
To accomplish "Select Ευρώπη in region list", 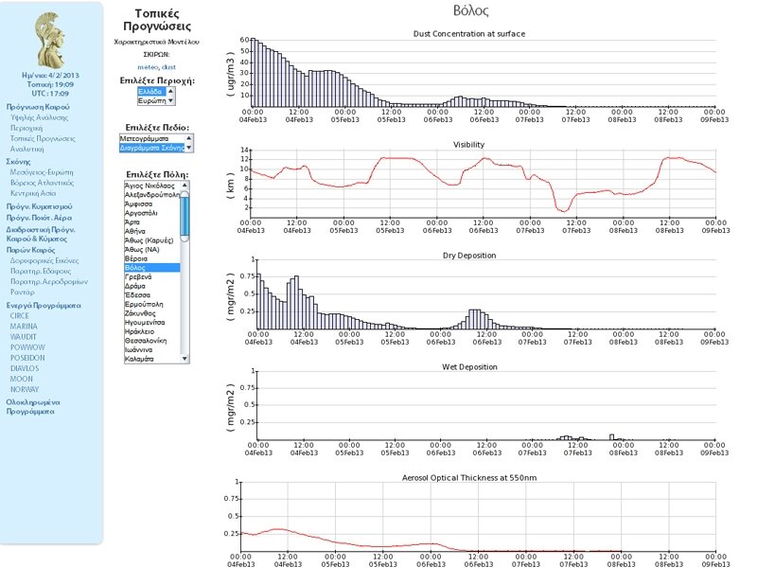I will (x=151, y=100).
